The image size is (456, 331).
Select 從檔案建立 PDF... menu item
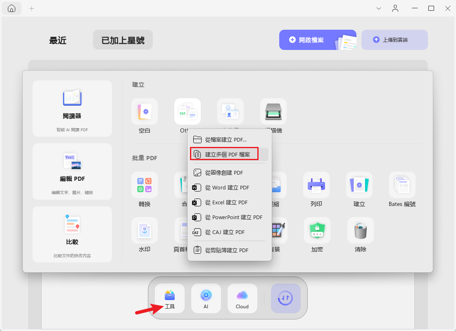pos(230,140)
